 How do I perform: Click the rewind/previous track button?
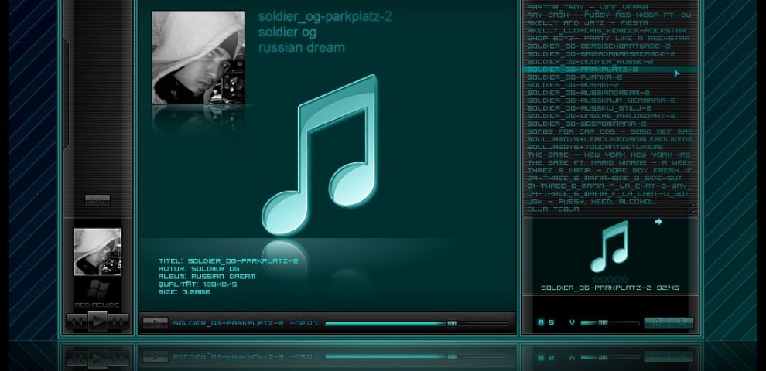click(x=77, y=322)
